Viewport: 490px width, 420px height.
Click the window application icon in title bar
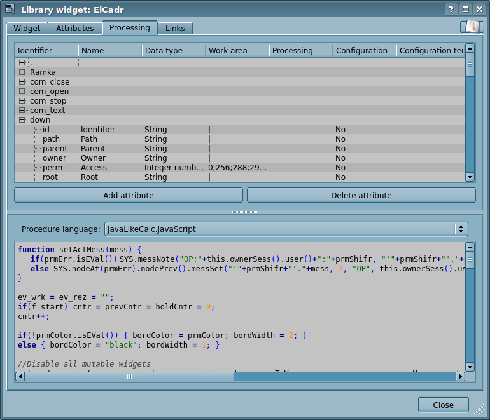click(x=10, y=10)
